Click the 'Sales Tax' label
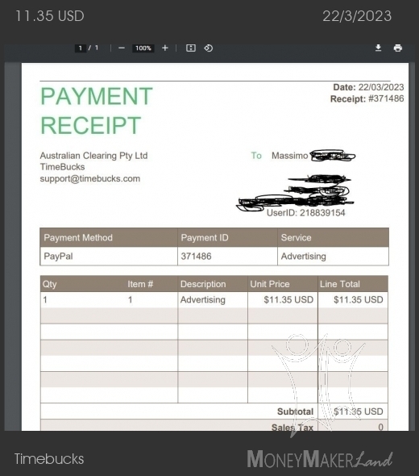This screenshot has height=476, width=419. tap(292, 428)
